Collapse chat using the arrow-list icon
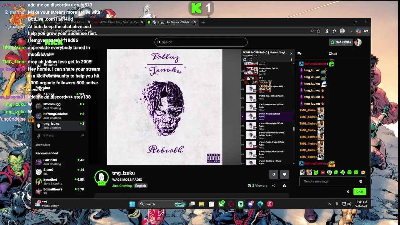Viewport: 400px width, 225px height. [299, 54]
